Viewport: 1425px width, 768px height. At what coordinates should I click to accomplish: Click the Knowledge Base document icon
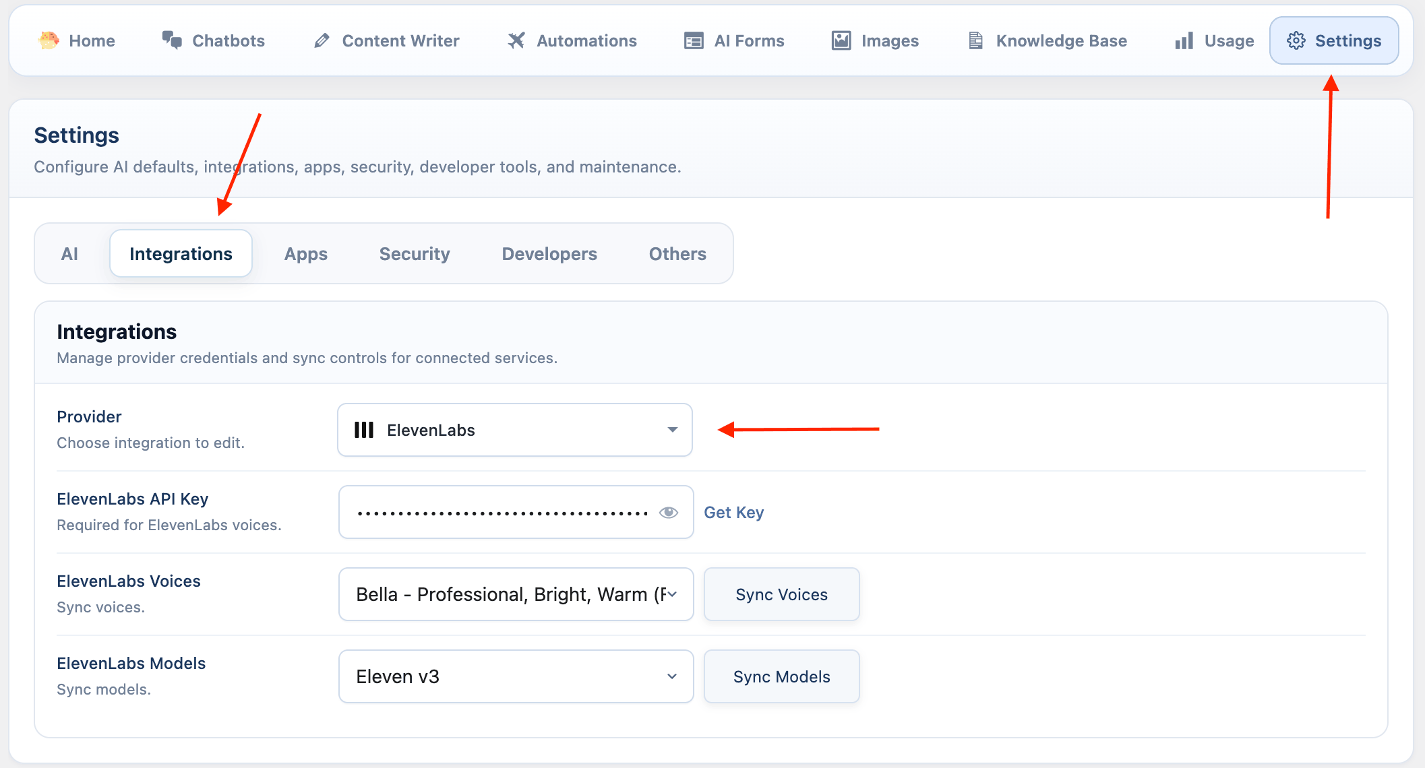click(975, 40)
